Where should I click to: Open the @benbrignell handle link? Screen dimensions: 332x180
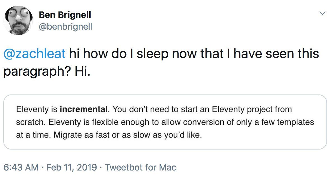pyautogui.click(x=66, y=27)
